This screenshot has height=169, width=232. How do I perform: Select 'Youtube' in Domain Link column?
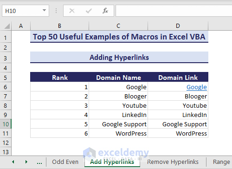point(178,105)
